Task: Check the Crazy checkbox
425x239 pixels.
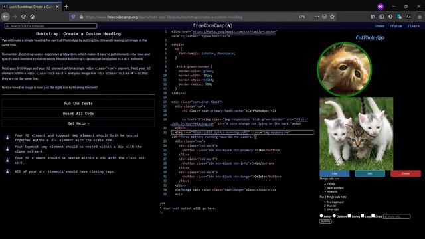Action: point(373,216)
